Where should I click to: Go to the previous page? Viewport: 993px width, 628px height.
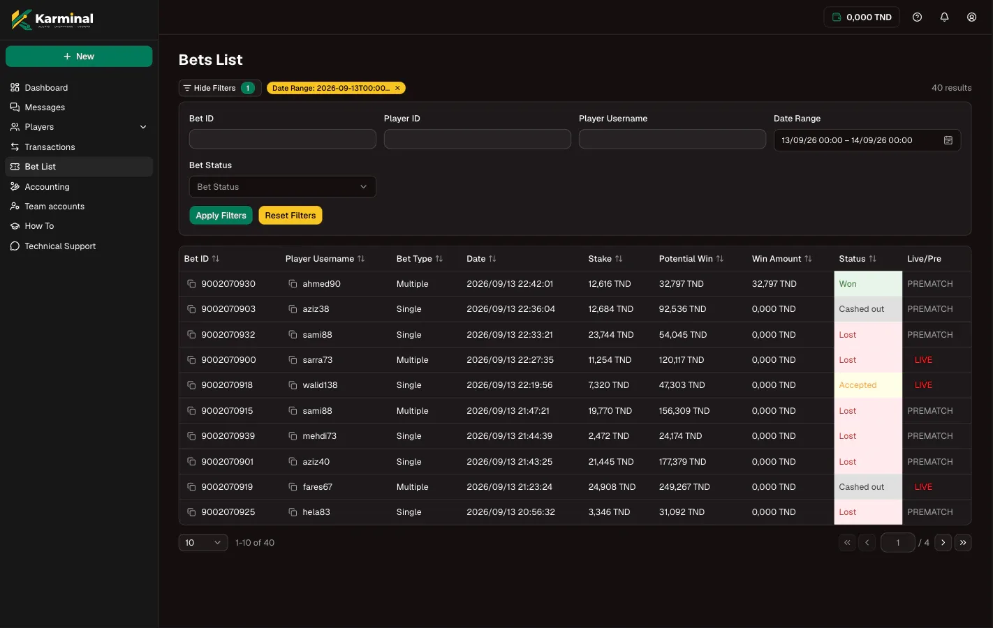867,543
